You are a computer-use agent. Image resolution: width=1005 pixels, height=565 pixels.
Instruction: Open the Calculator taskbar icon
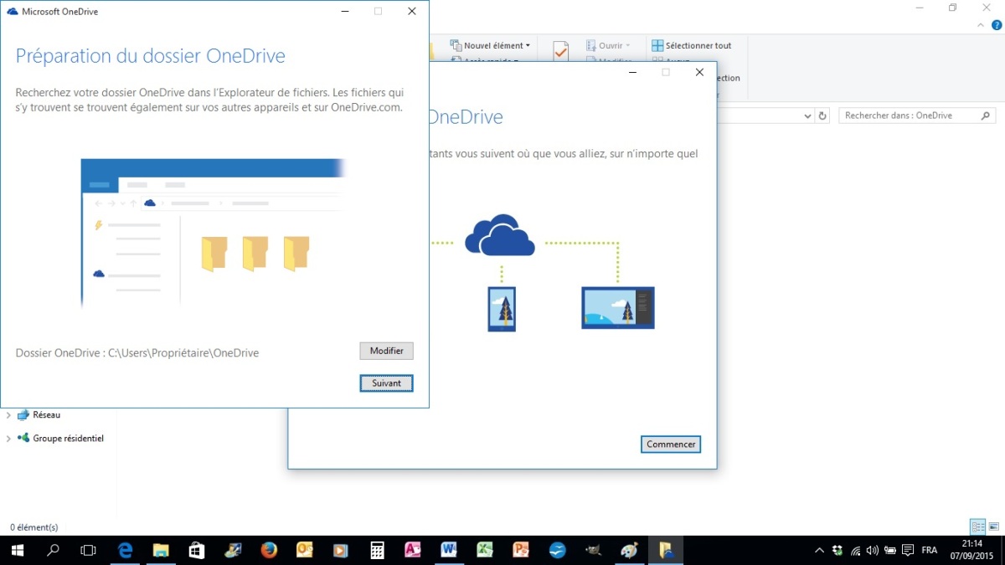377,550
